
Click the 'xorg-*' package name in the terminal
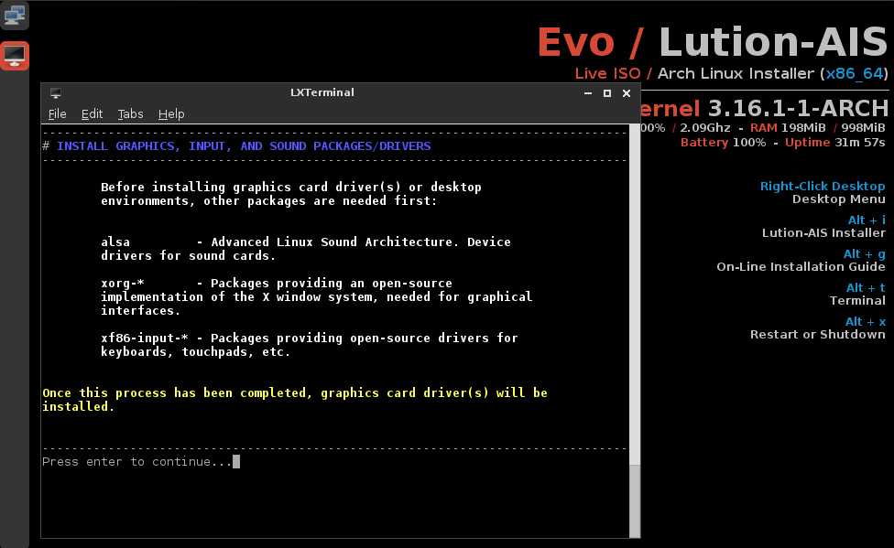click(123, 283)
